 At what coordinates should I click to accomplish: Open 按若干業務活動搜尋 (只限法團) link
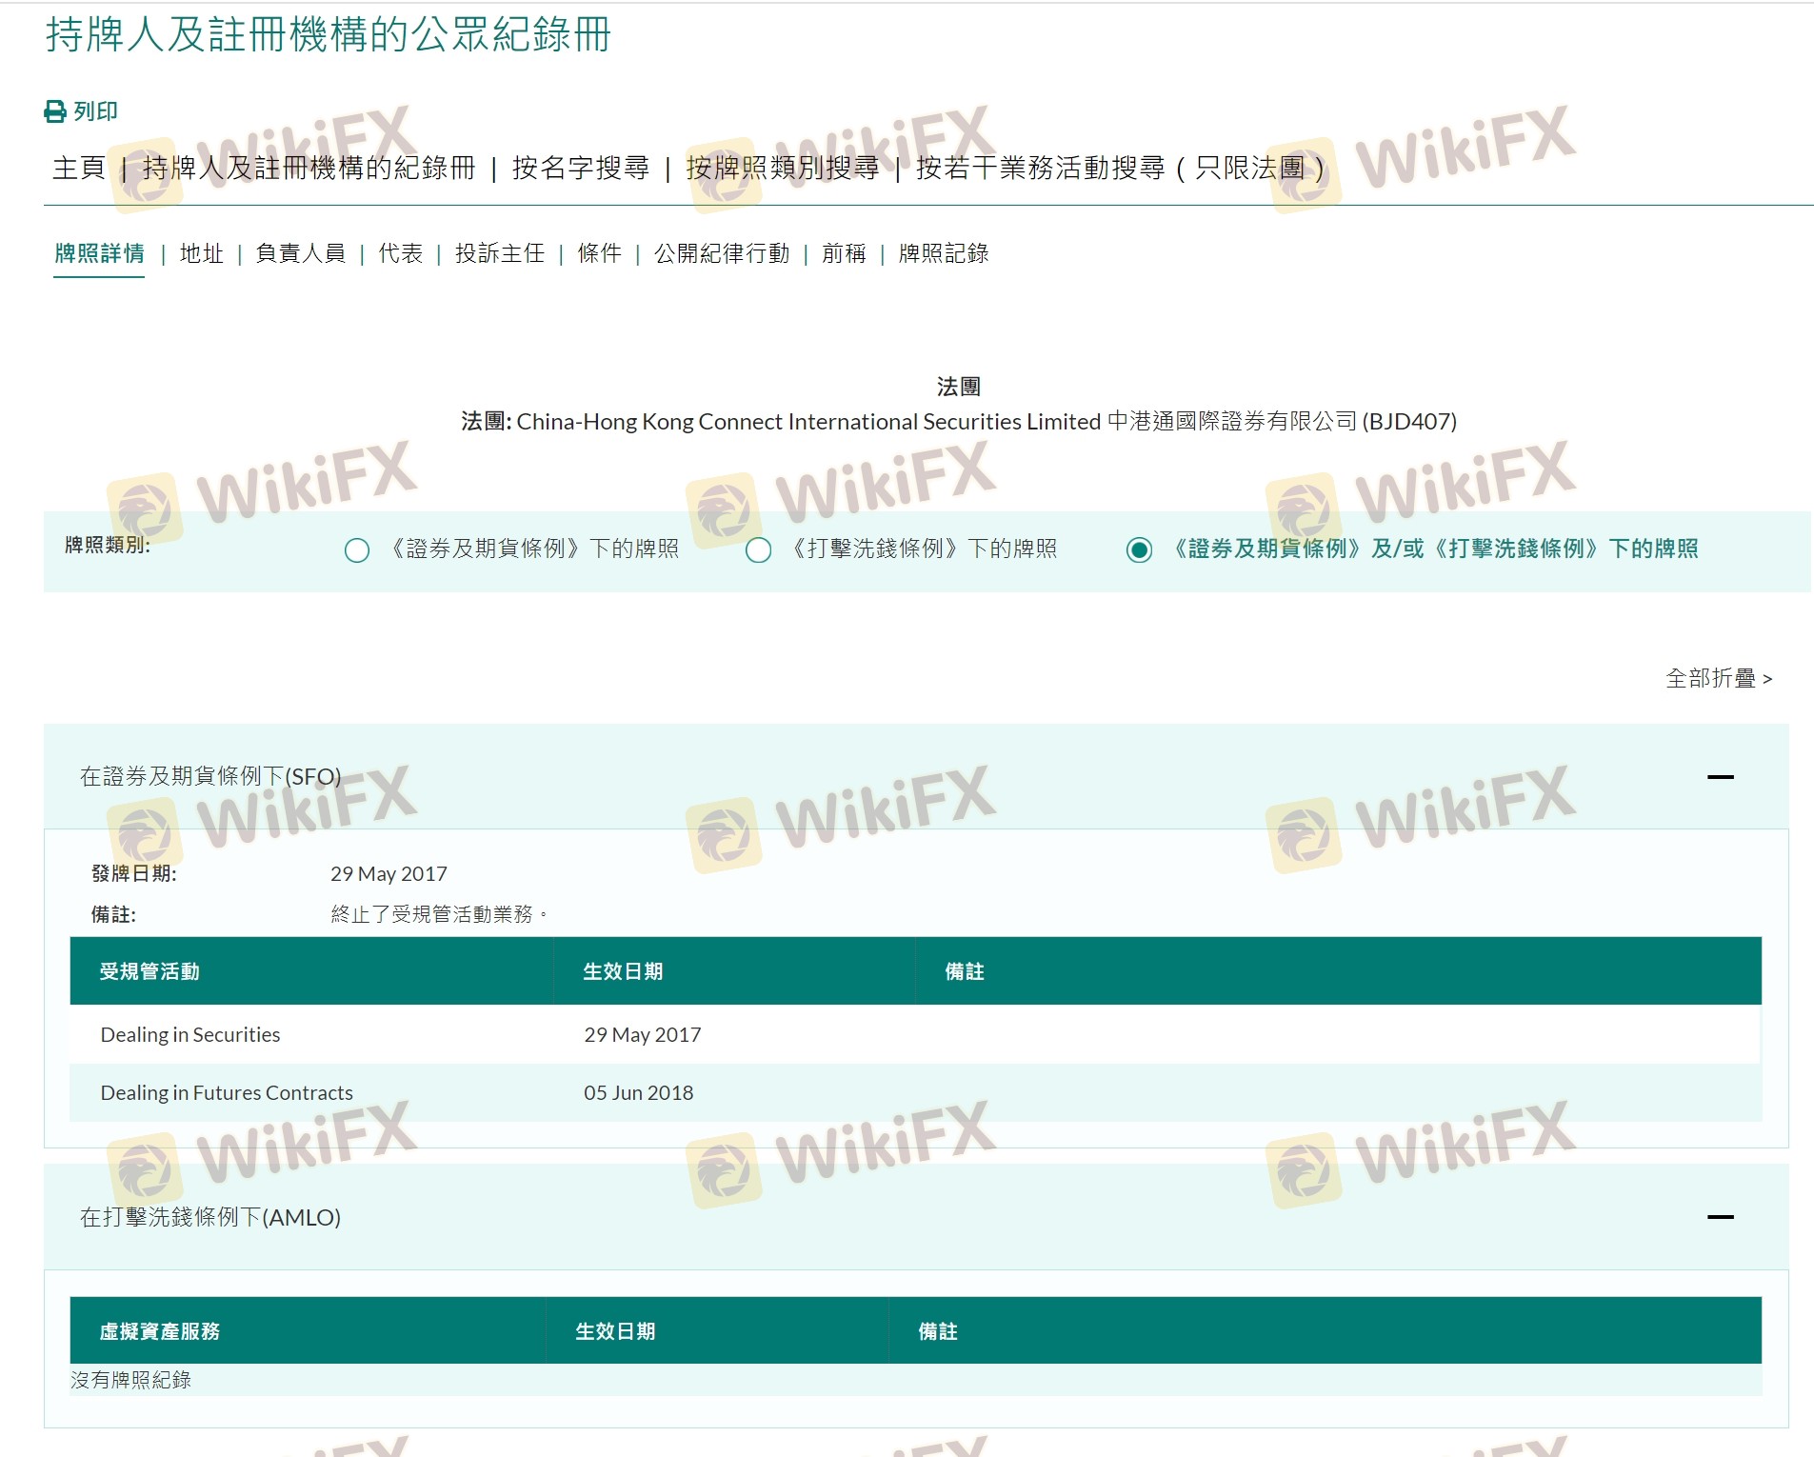click(1120, 169)
